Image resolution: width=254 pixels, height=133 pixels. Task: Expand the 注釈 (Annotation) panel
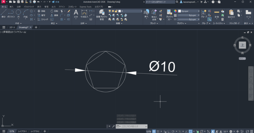pyautogui.click(x=84, y=23)
